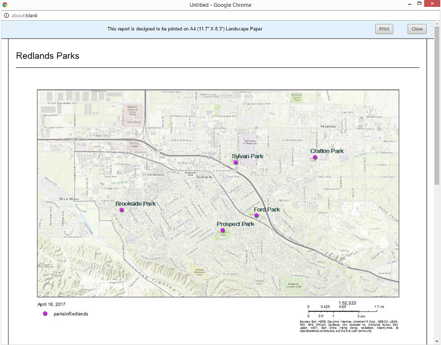Click the April 18, 2017 date text
The width and height of the screenshot is (441, 345).
pyautogui.click(x=52, y=304)
